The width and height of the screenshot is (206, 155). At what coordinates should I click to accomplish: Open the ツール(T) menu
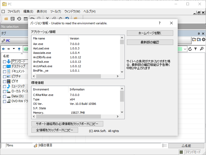(x=56, y=12)
